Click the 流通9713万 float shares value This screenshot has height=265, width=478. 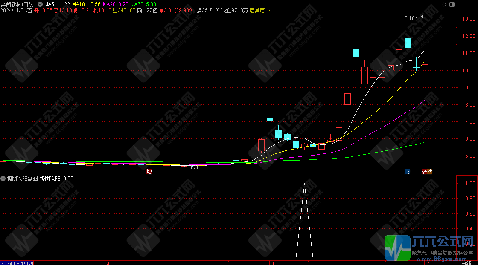pos(234,10)
